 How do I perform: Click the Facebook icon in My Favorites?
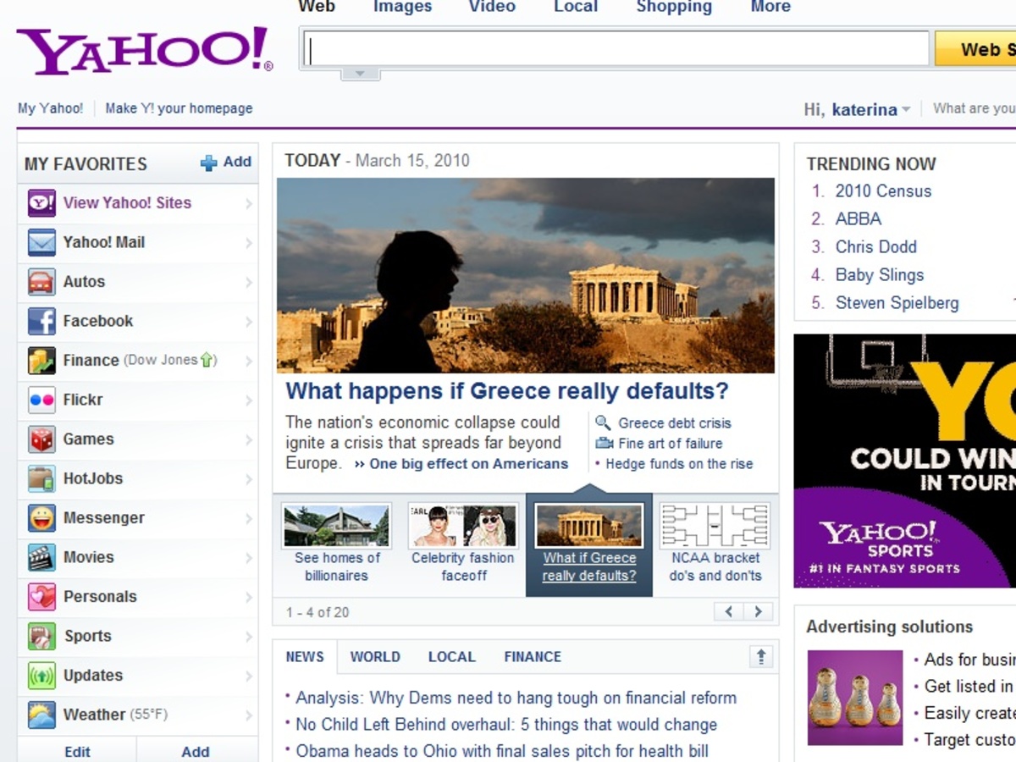pos(40,321)
